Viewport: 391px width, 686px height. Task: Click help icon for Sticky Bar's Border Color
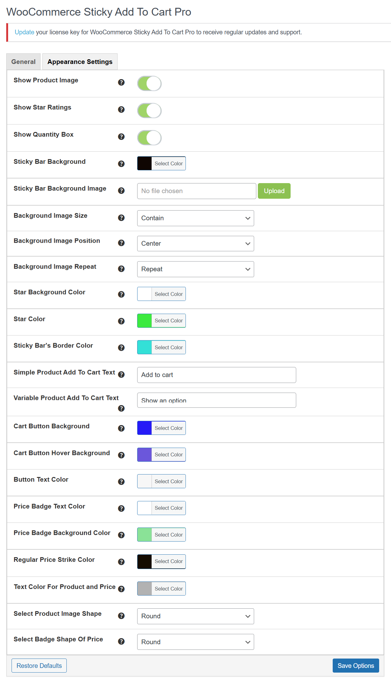121,348
